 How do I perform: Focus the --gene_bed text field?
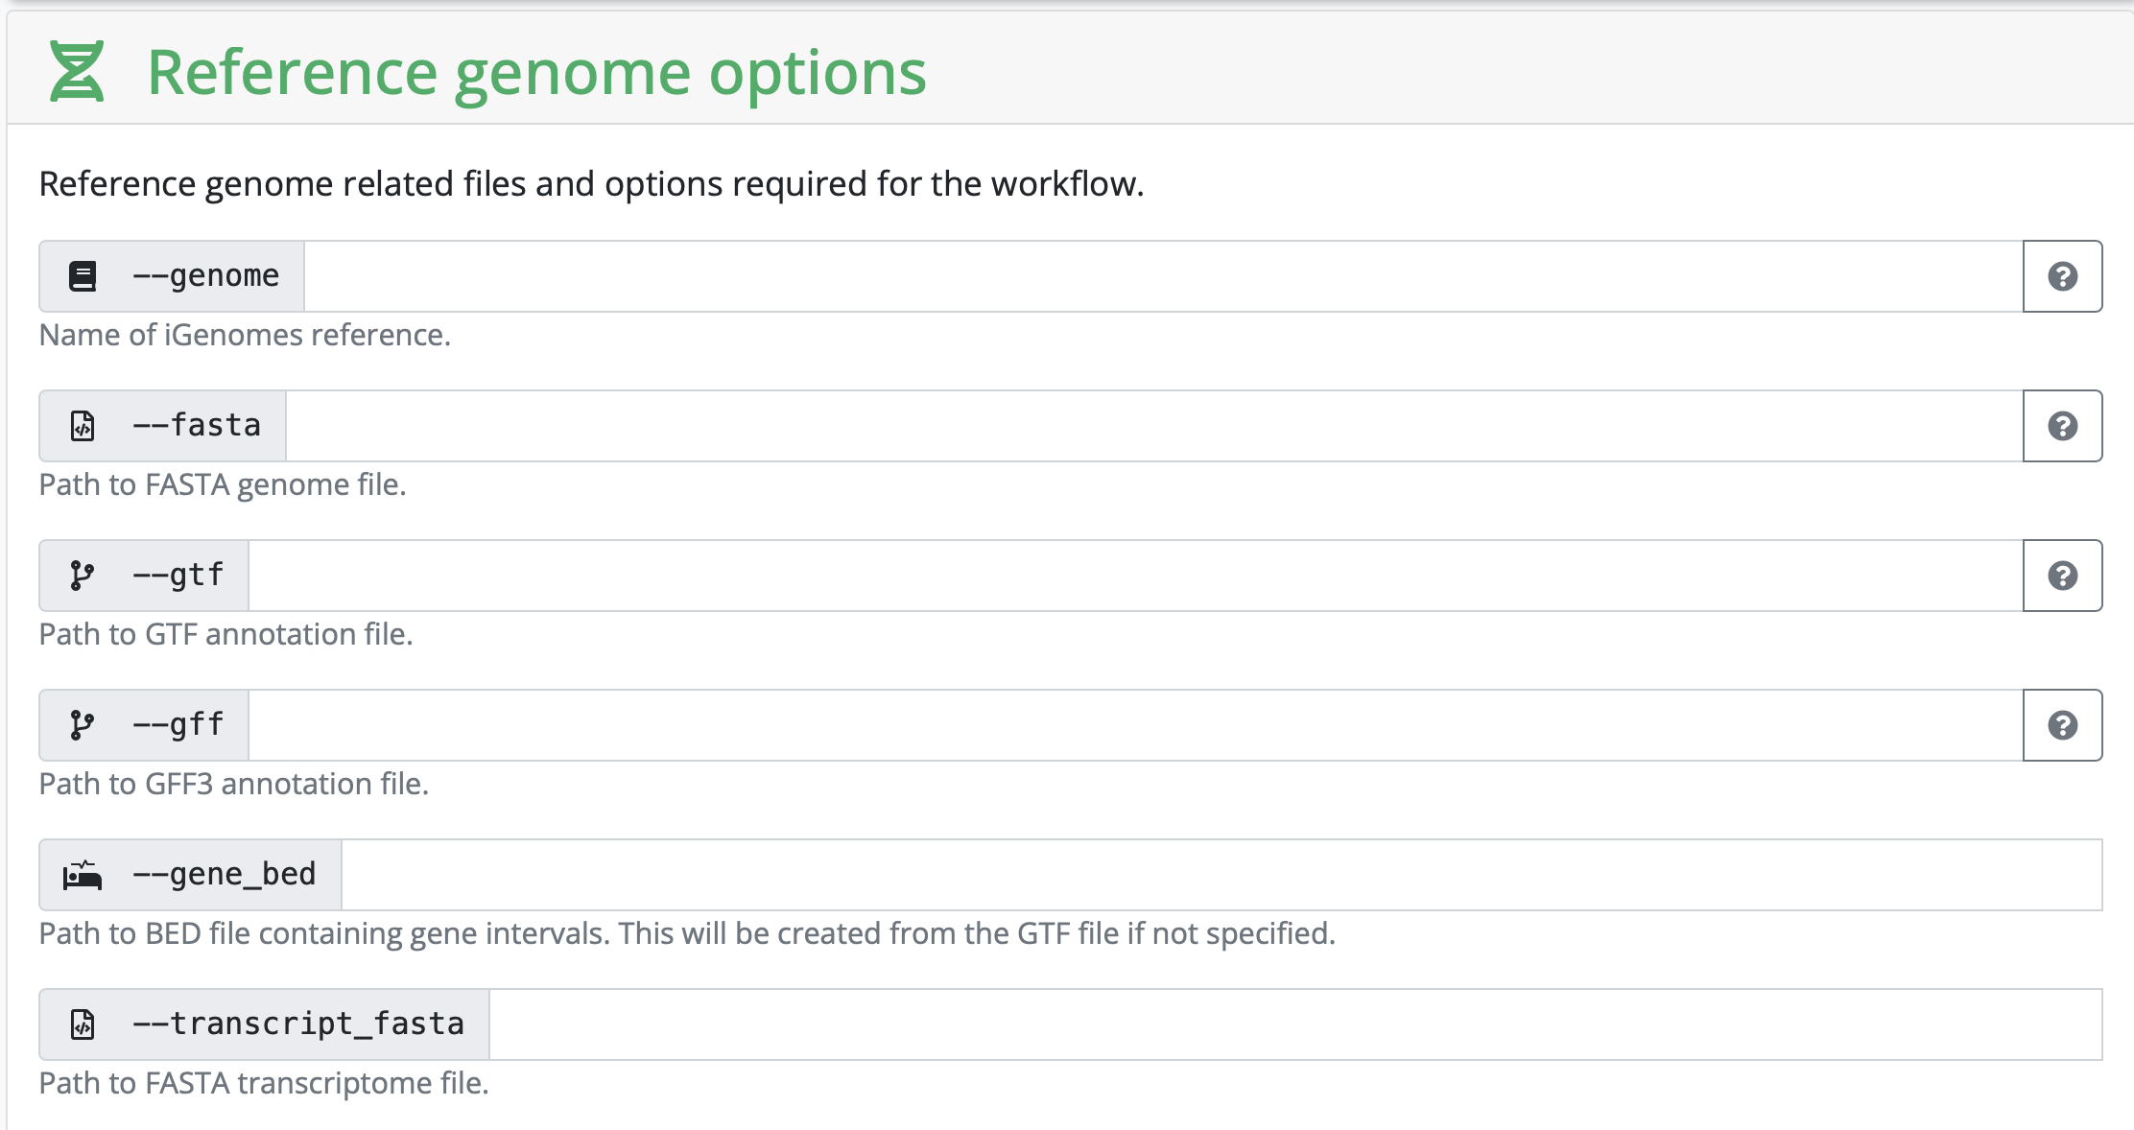point(1221,875)
